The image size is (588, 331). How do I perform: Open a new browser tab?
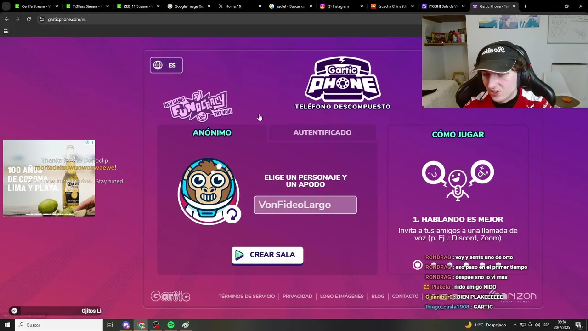pos(525,6)
